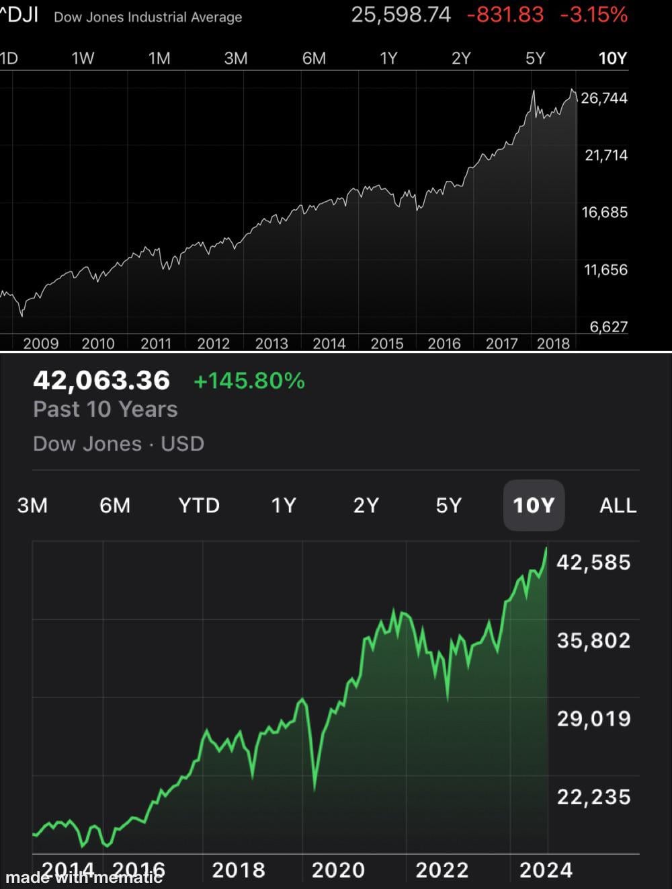Screen dimensions: 672x889
Task: Select the 1D range on the white chart
Action: coord(9,59)
